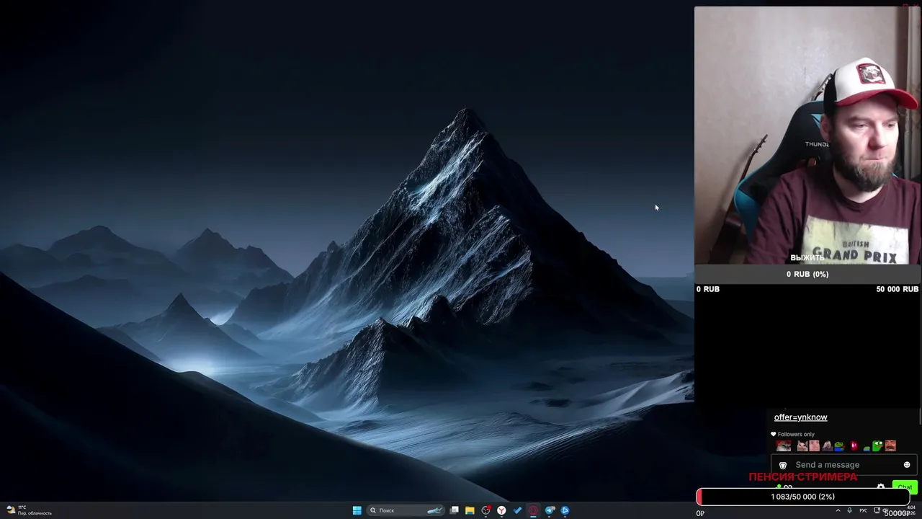Insert the large green Pepe emote
Screen dimensions: 922x519
coord(877,445)
